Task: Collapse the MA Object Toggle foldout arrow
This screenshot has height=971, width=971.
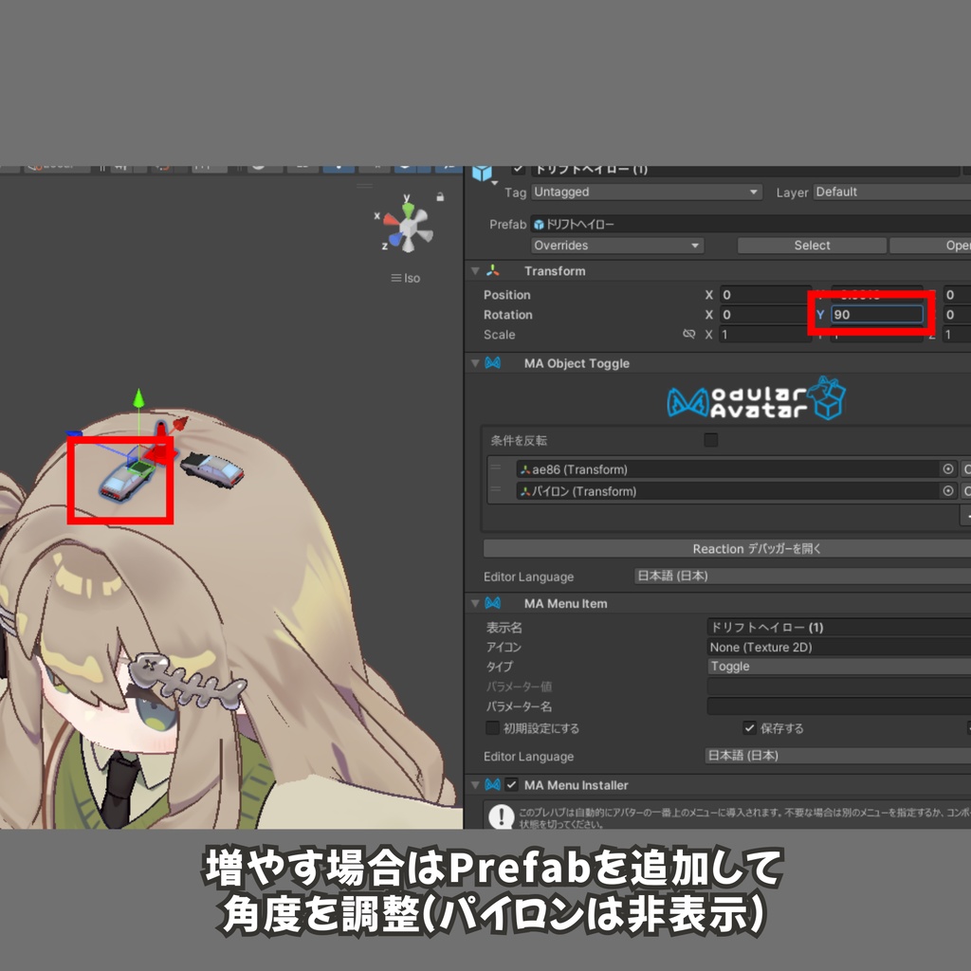Action: pyautogui.click(x=475, y=363)
